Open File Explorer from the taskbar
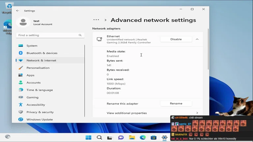The image size is (253, 142). (132, 137)
